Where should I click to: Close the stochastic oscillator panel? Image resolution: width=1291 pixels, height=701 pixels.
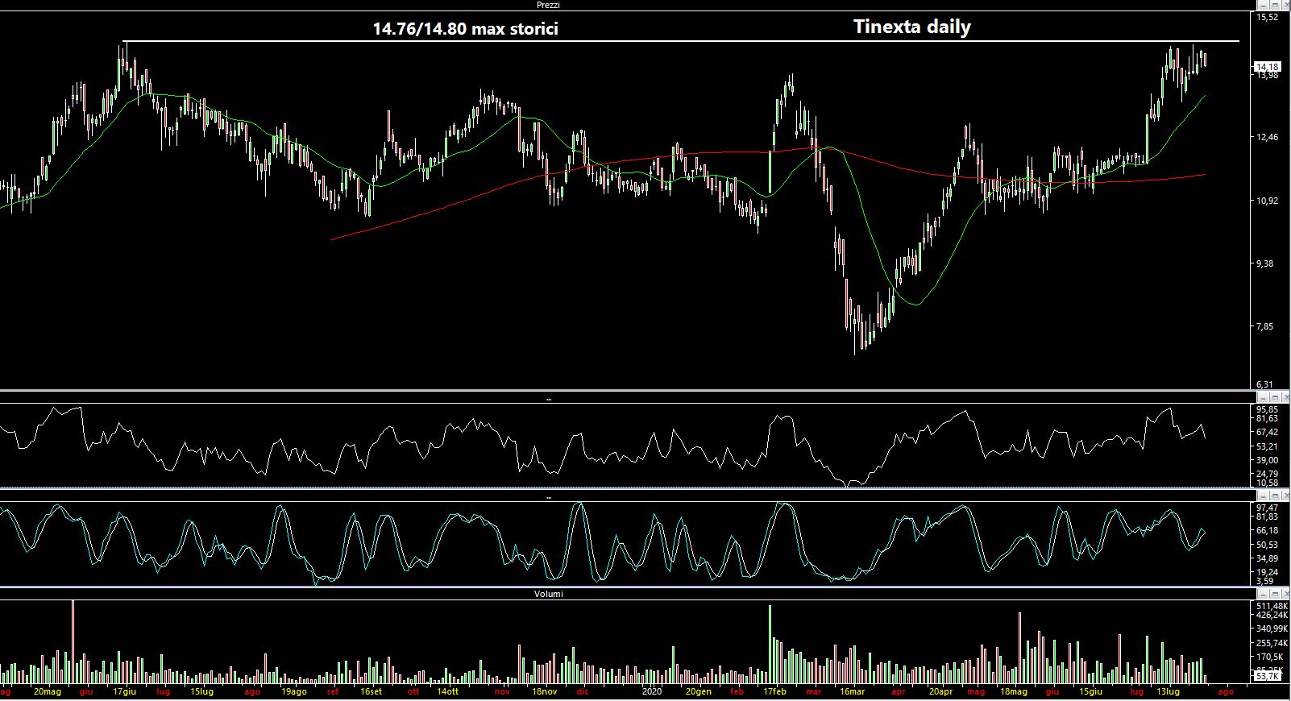(1284, 496)
